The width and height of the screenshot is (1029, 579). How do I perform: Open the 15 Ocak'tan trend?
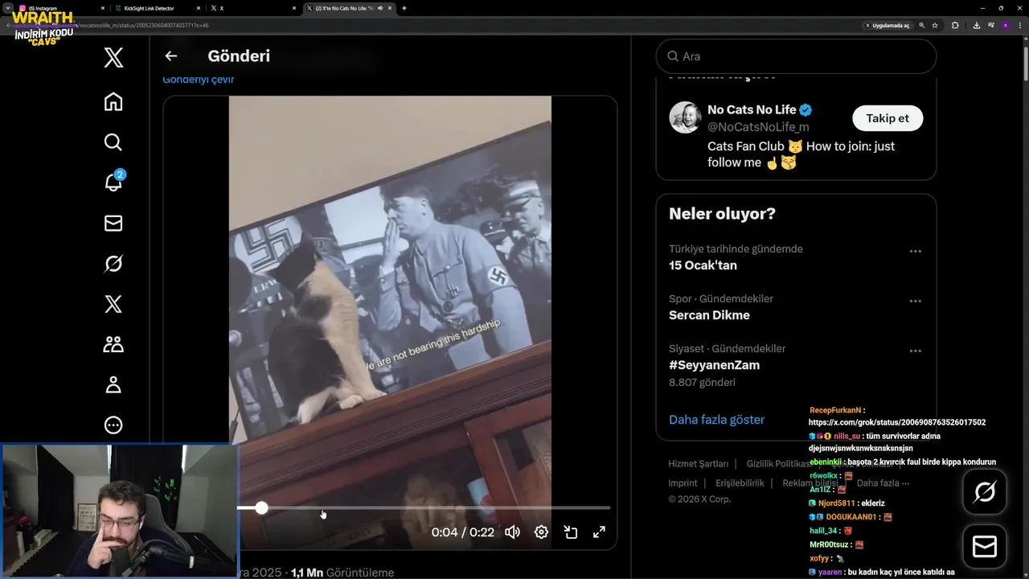coord(703,265)
